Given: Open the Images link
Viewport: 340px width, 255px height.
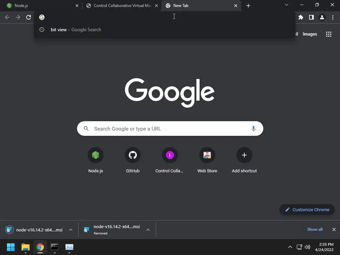Looking at the screenshot, I should (x=310, y=34).
